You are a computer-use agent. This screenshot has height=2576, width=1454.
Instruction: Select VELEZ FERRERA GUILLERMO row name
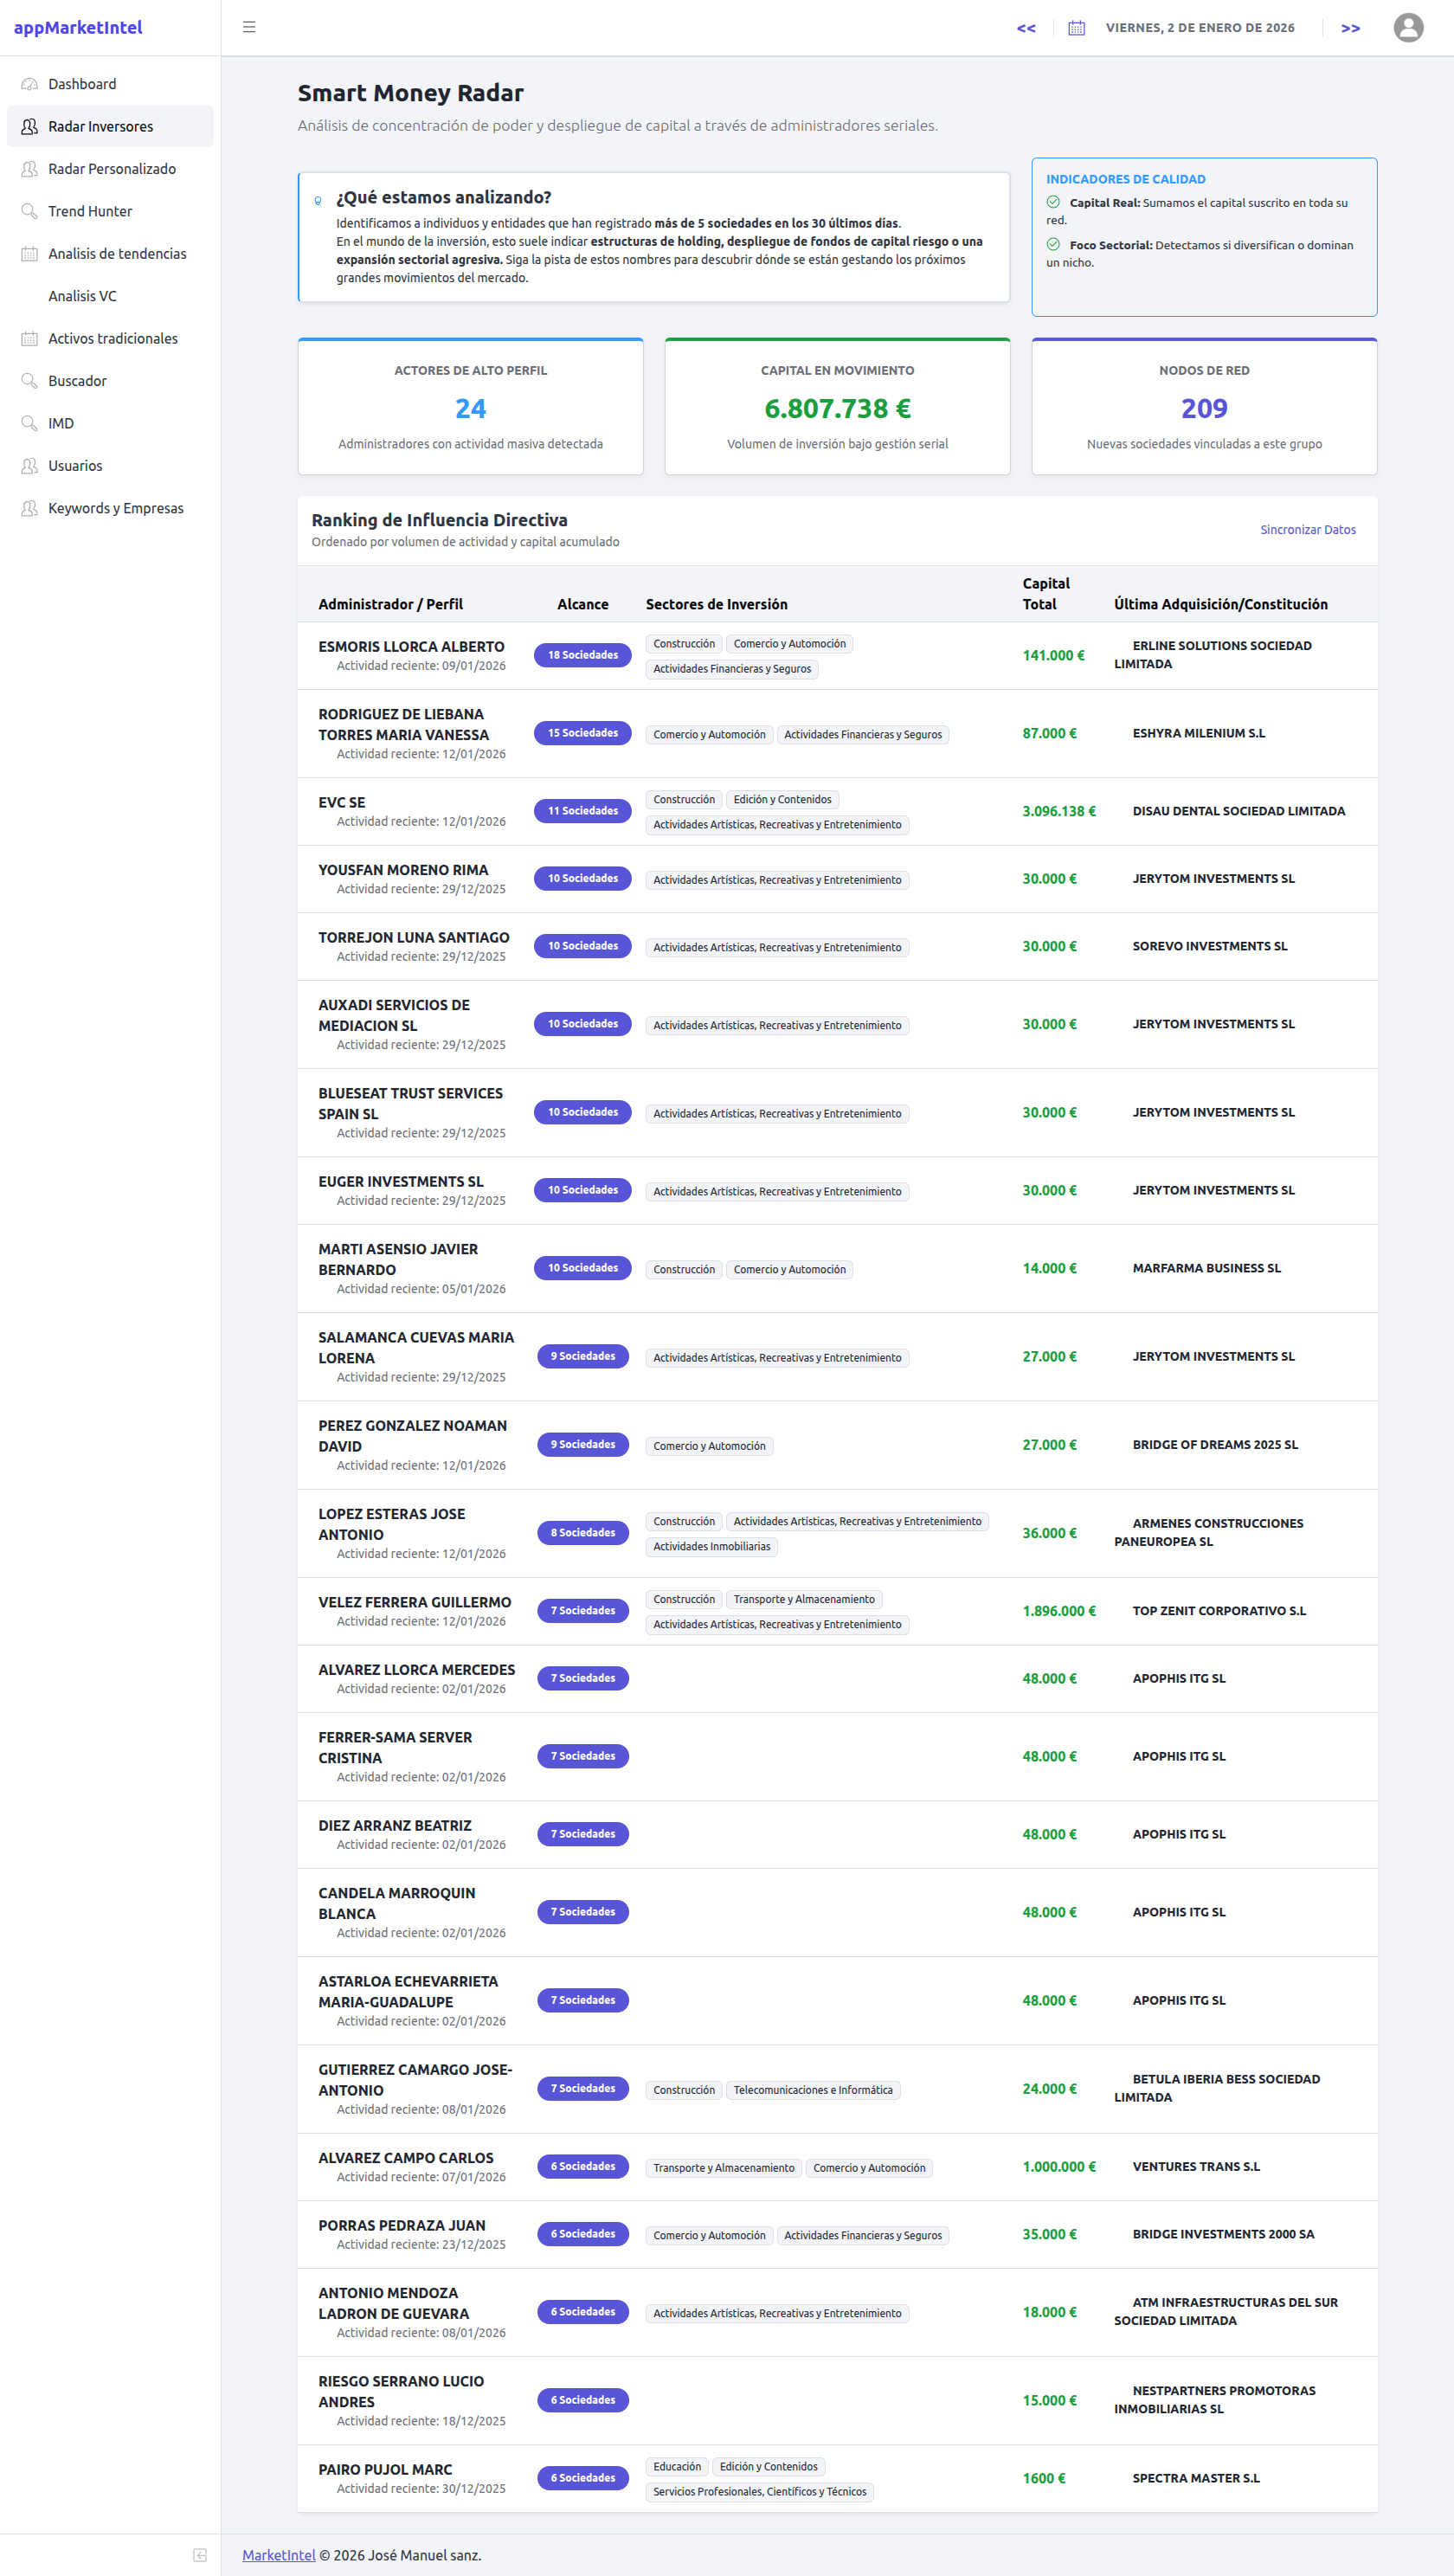coord(414,1602)
